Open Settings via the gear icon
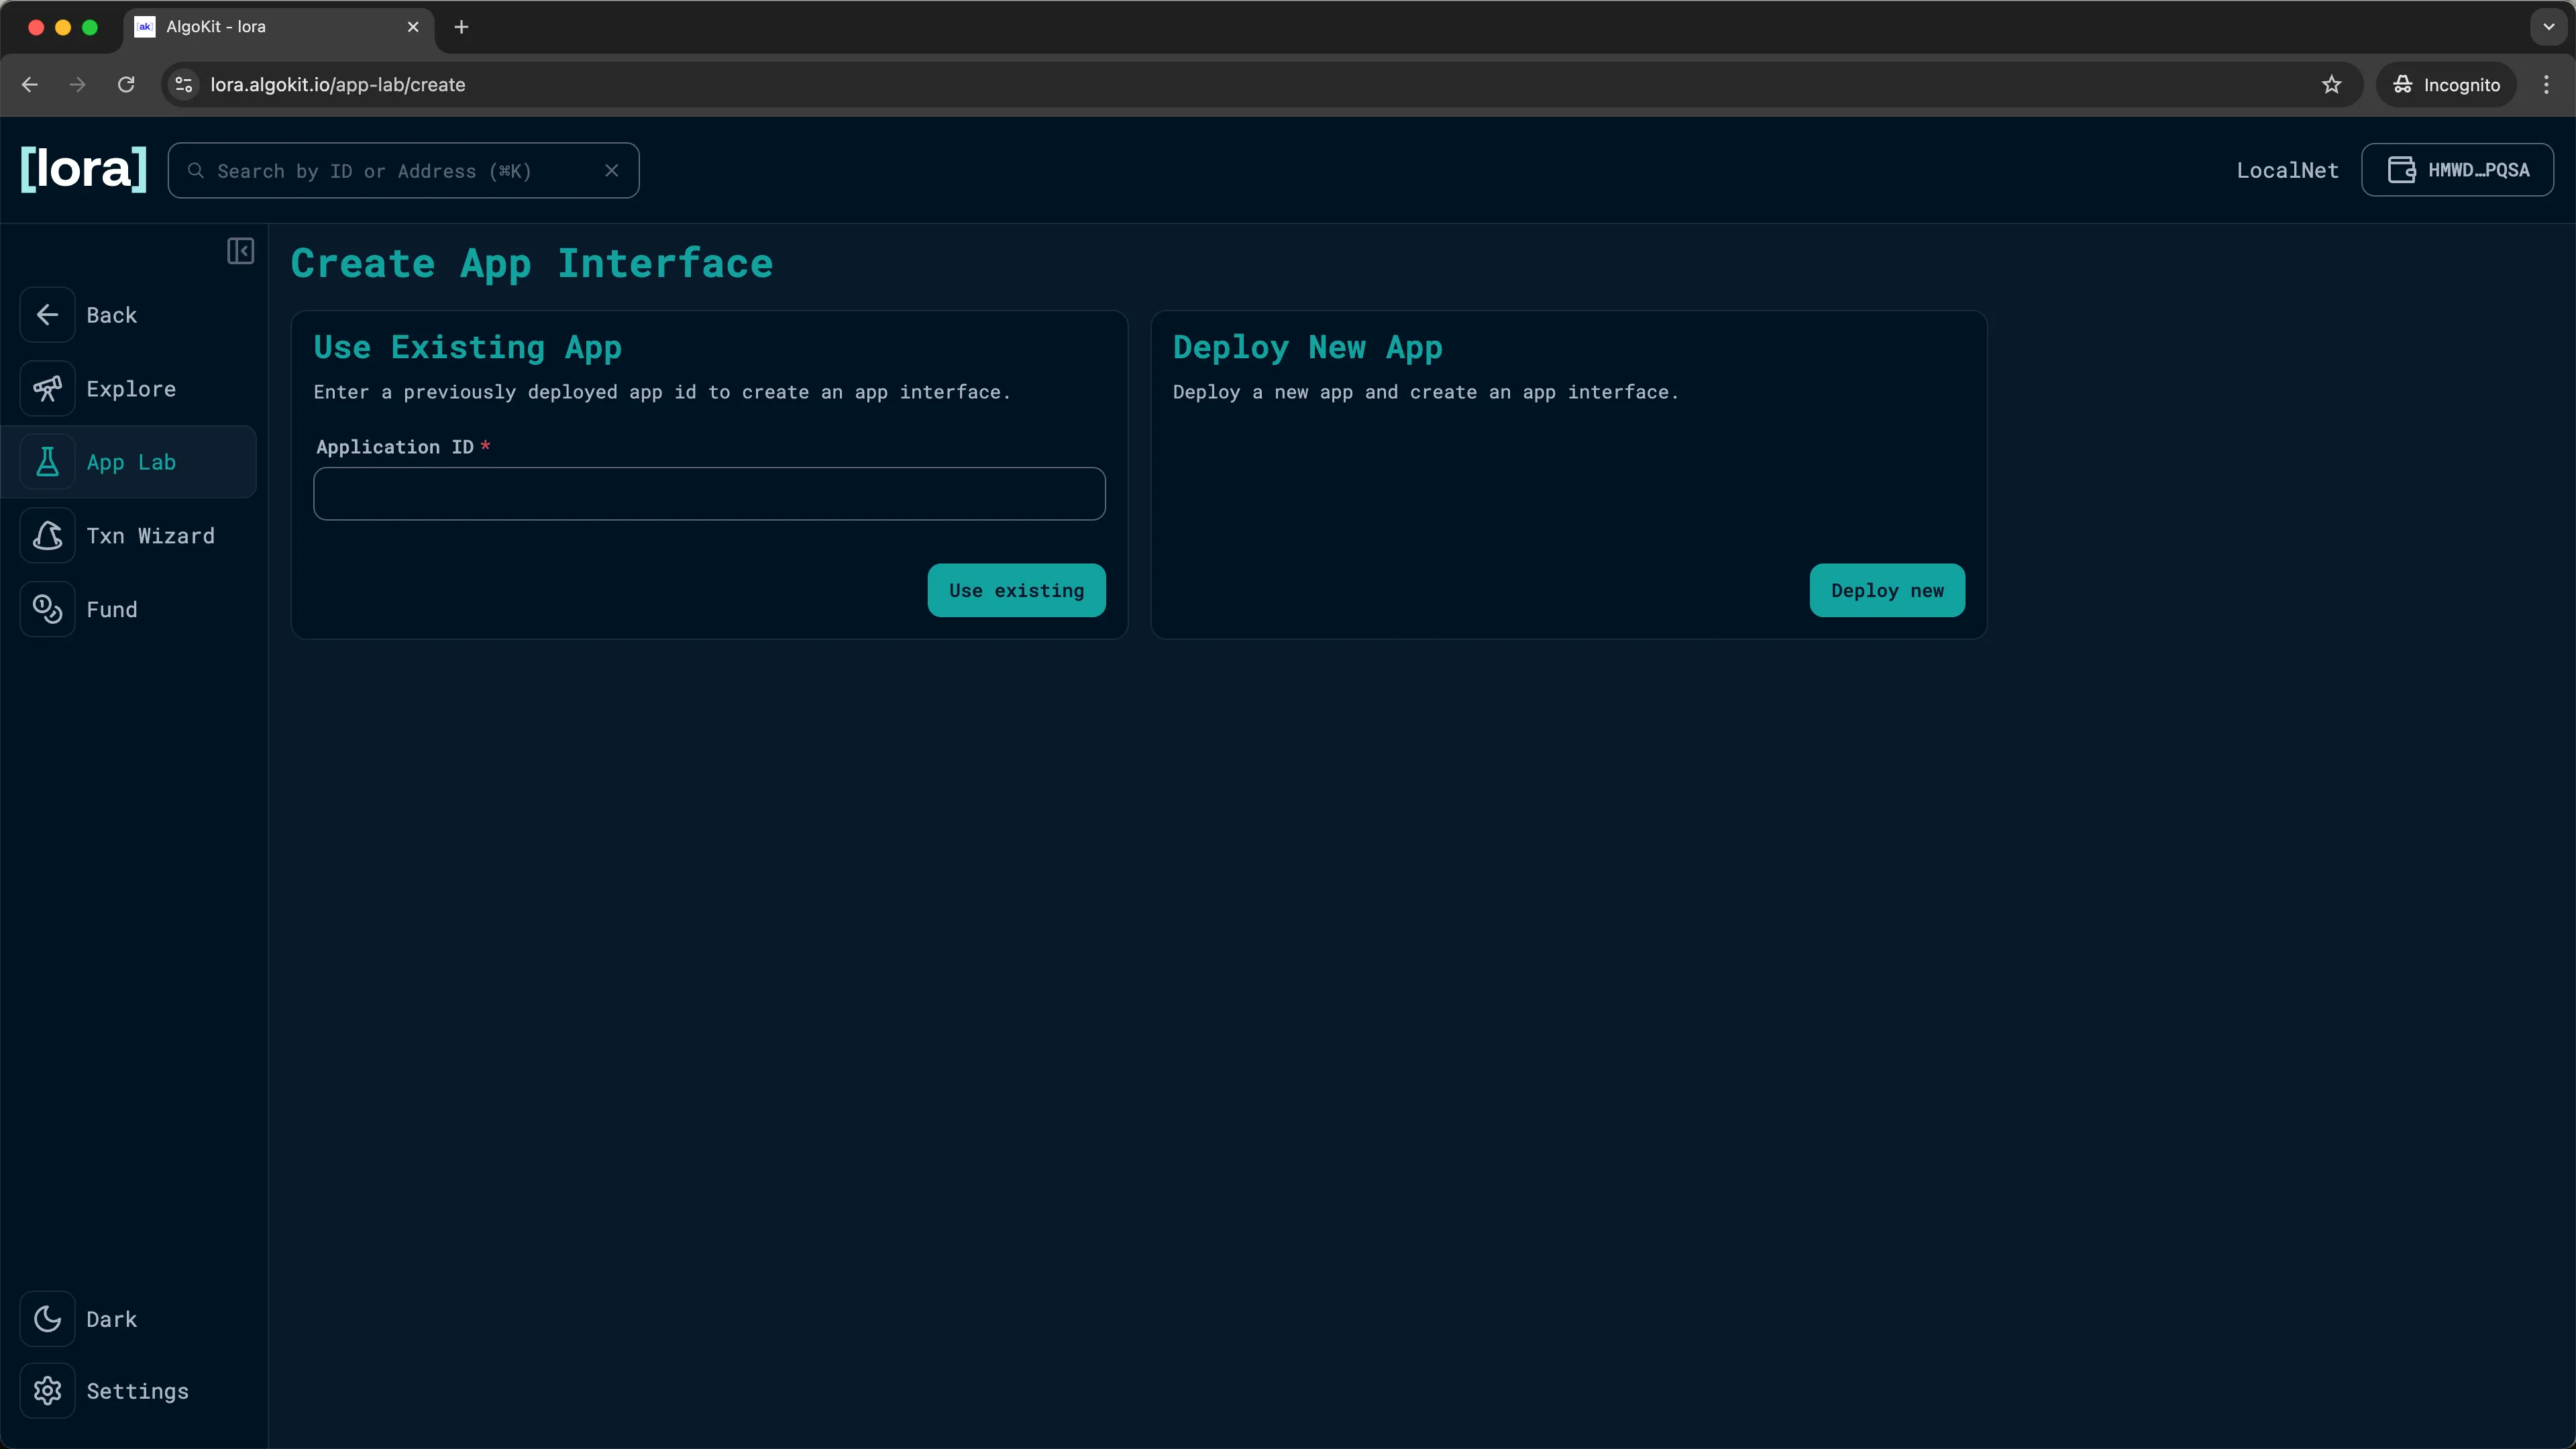This screenshot has height=1449, width=2576. [x=48, y=1391]
